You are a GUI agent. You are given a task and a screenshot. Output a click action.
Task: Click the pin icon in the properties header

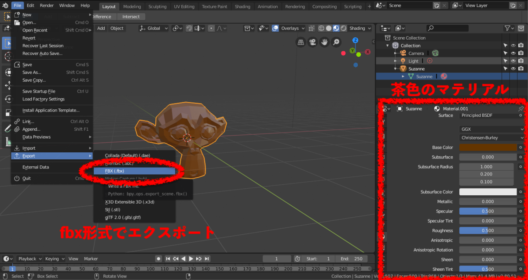tap(521, 108)
